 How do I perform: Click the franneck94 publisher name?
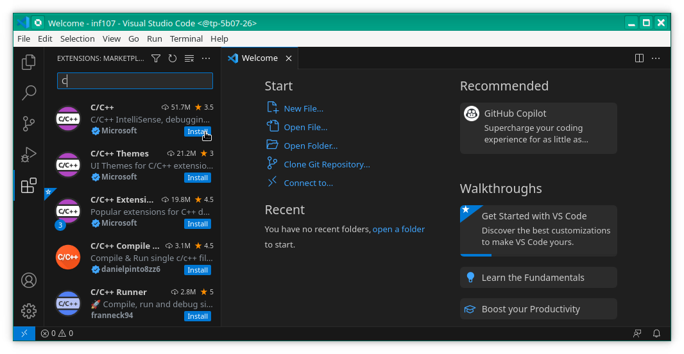coord(112,315)
